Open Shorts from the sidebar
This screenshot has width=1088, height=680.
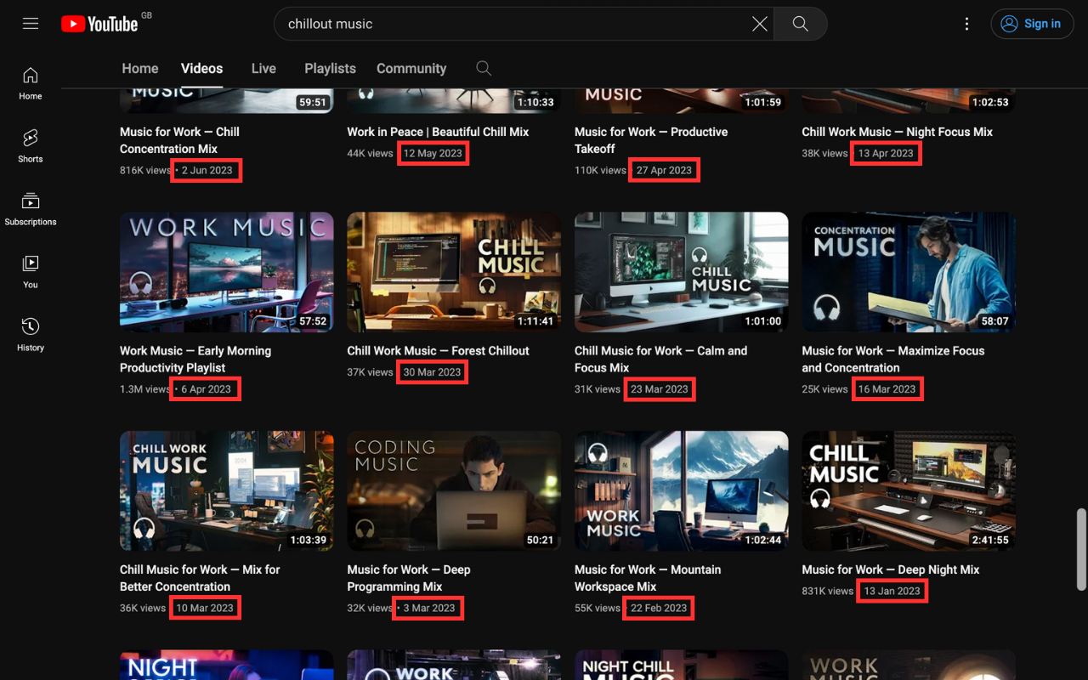point(31,146)
